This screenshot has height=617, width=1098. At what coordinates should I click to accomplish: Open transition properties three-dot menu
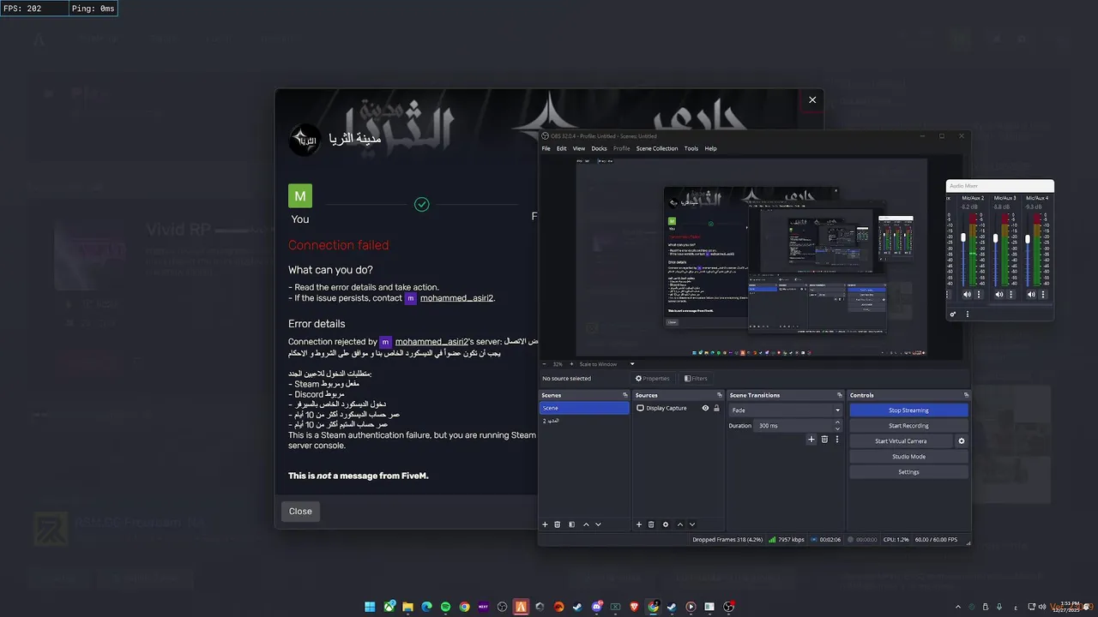(x=837, y=440)
